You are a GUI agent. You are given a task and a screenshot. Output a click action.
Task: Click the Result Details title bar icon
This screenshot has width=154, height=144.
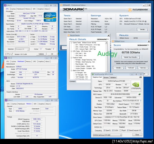click(x=69, y=35)
